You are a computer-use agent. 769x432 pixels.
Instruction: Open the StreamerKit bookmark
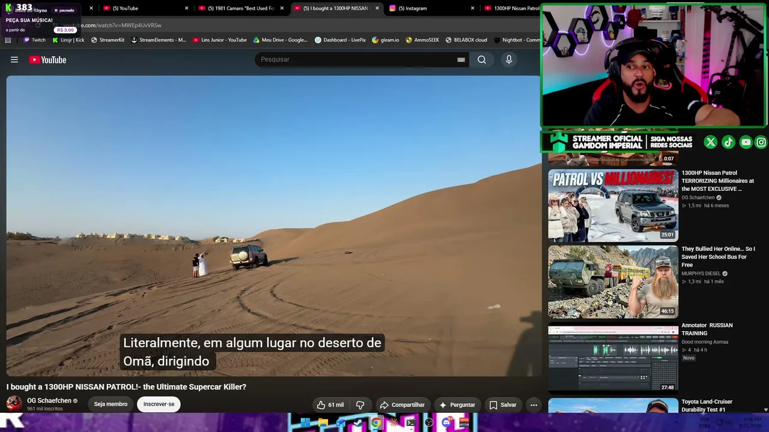[108, 40]
